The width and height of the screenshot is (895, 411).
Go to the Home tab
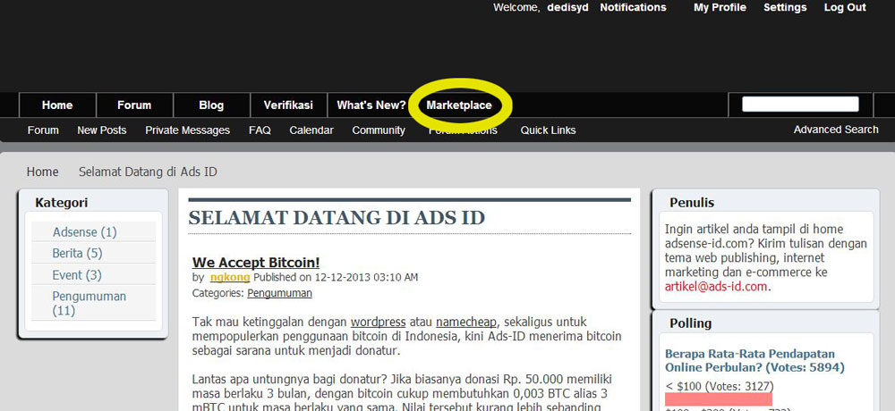click(57, 105)
